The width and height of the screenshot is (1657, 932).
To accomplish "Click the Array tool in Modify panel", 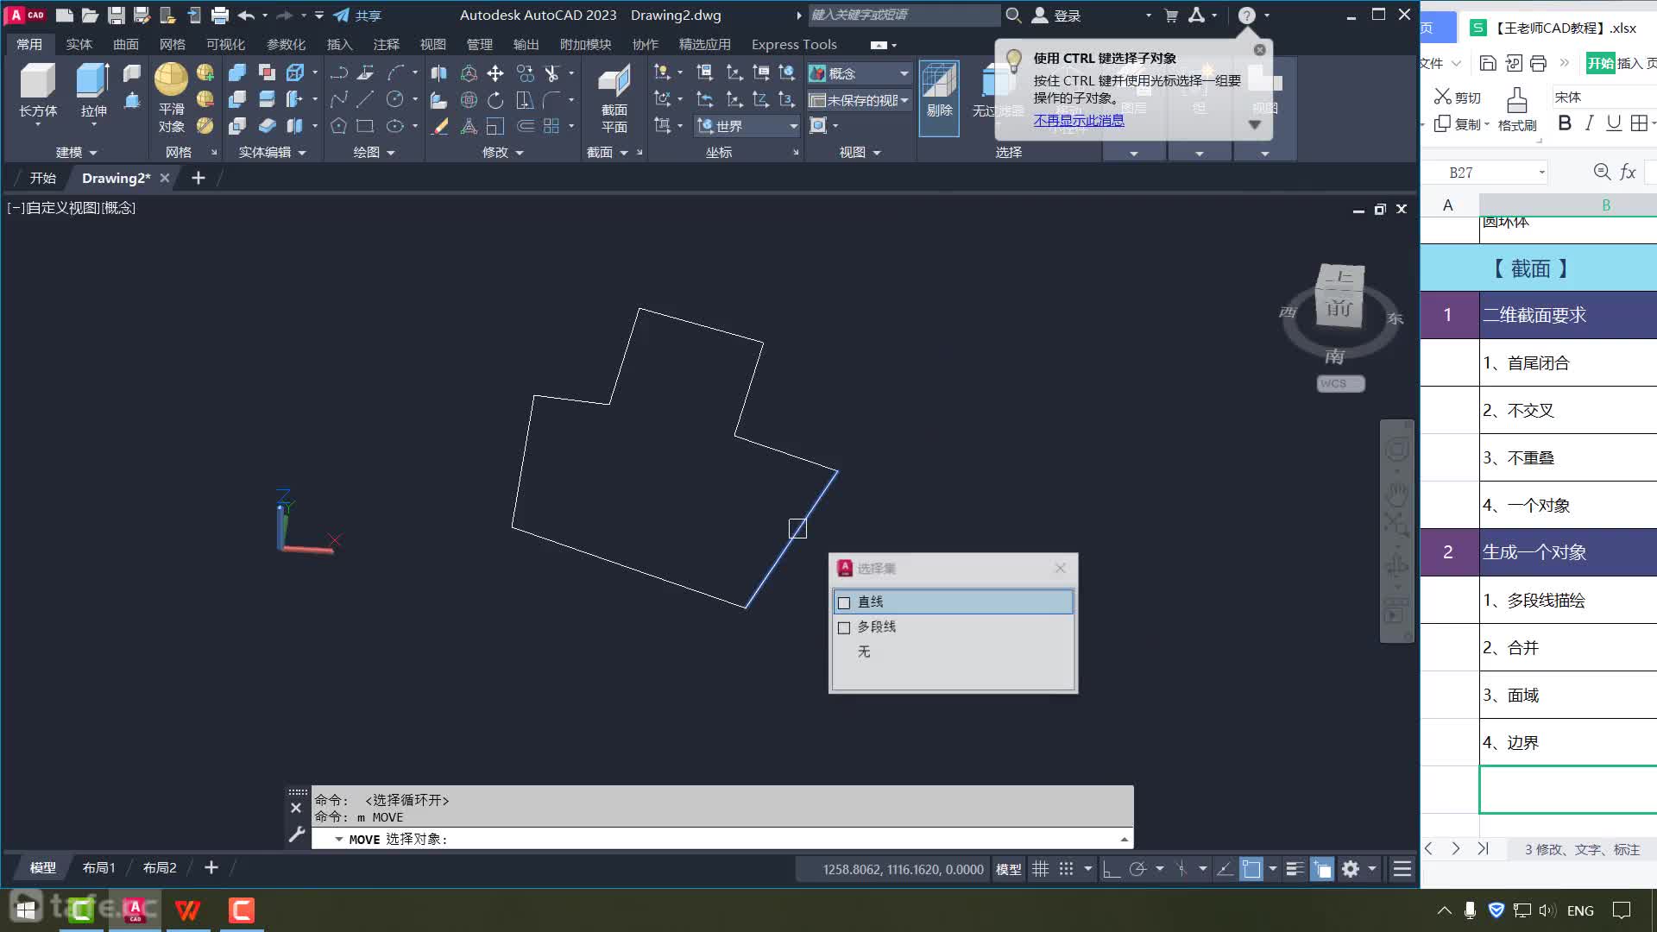I will [551, 127].
